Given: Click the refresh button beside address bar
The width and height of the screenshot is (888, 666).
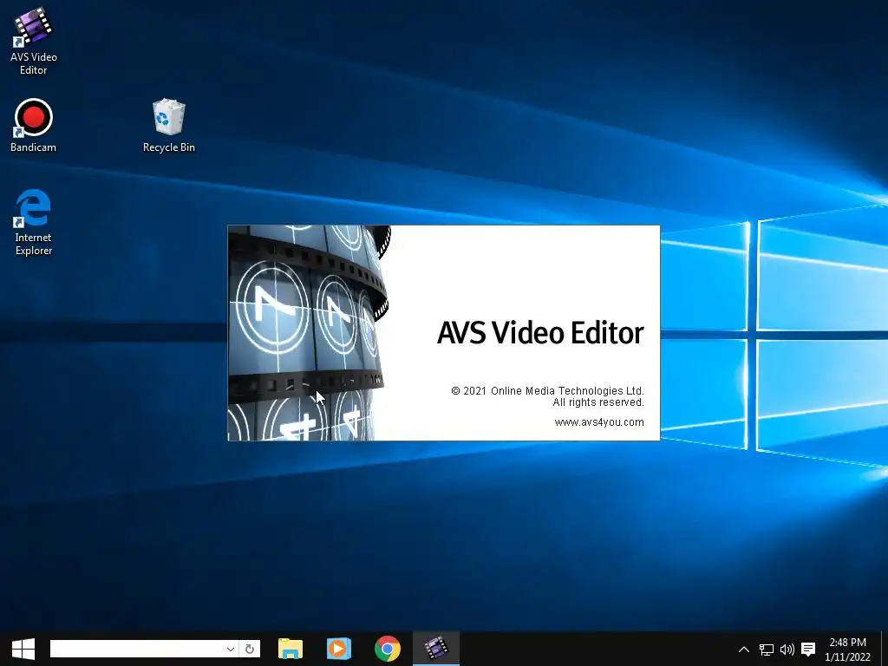Looking at the screenshot, I should (250, 649).
